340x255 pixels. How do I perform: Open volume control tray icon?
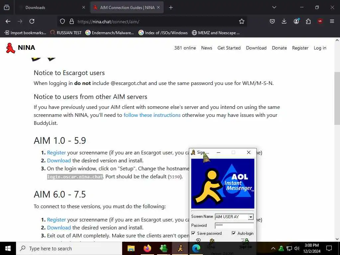point(297,248)
